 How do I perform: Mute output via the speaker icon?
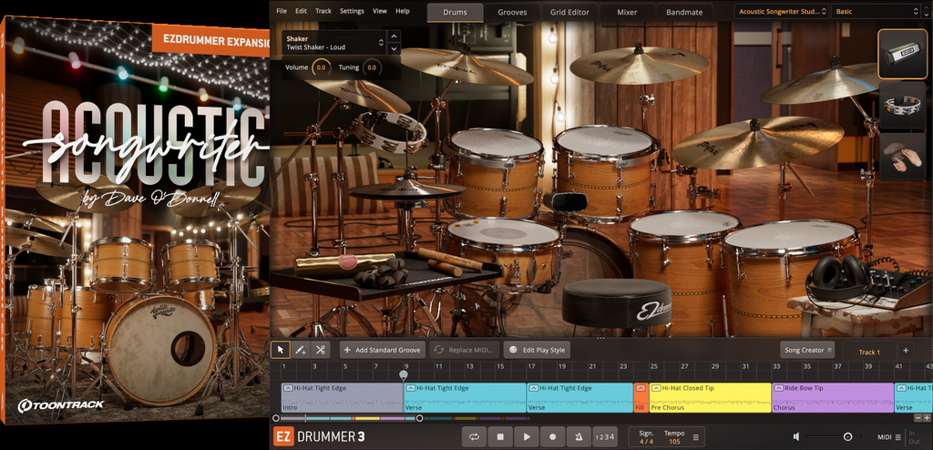click(796, 437)
